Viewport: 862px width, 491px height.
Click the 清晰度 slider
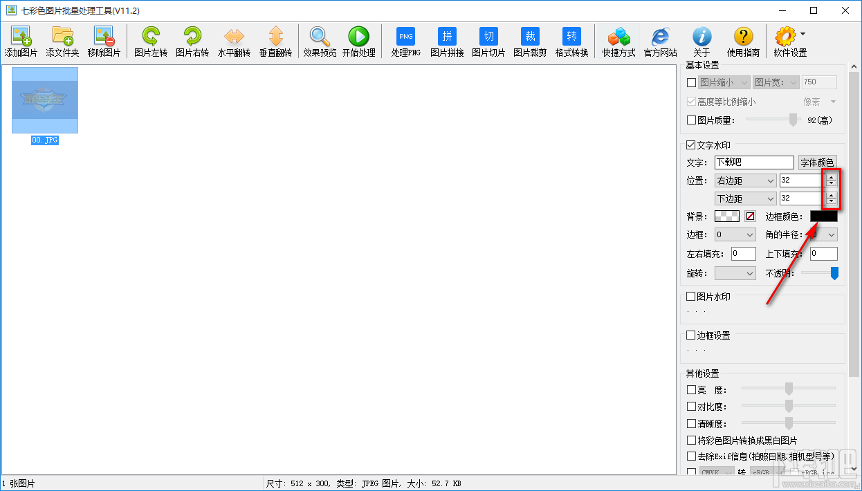point(789,423)
